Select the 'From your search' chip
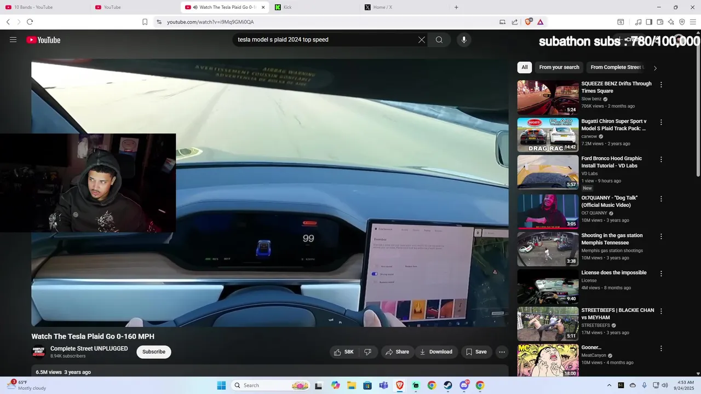Image resolution: width=701 pixels, height=394 pixels. (x=559, y=67)
